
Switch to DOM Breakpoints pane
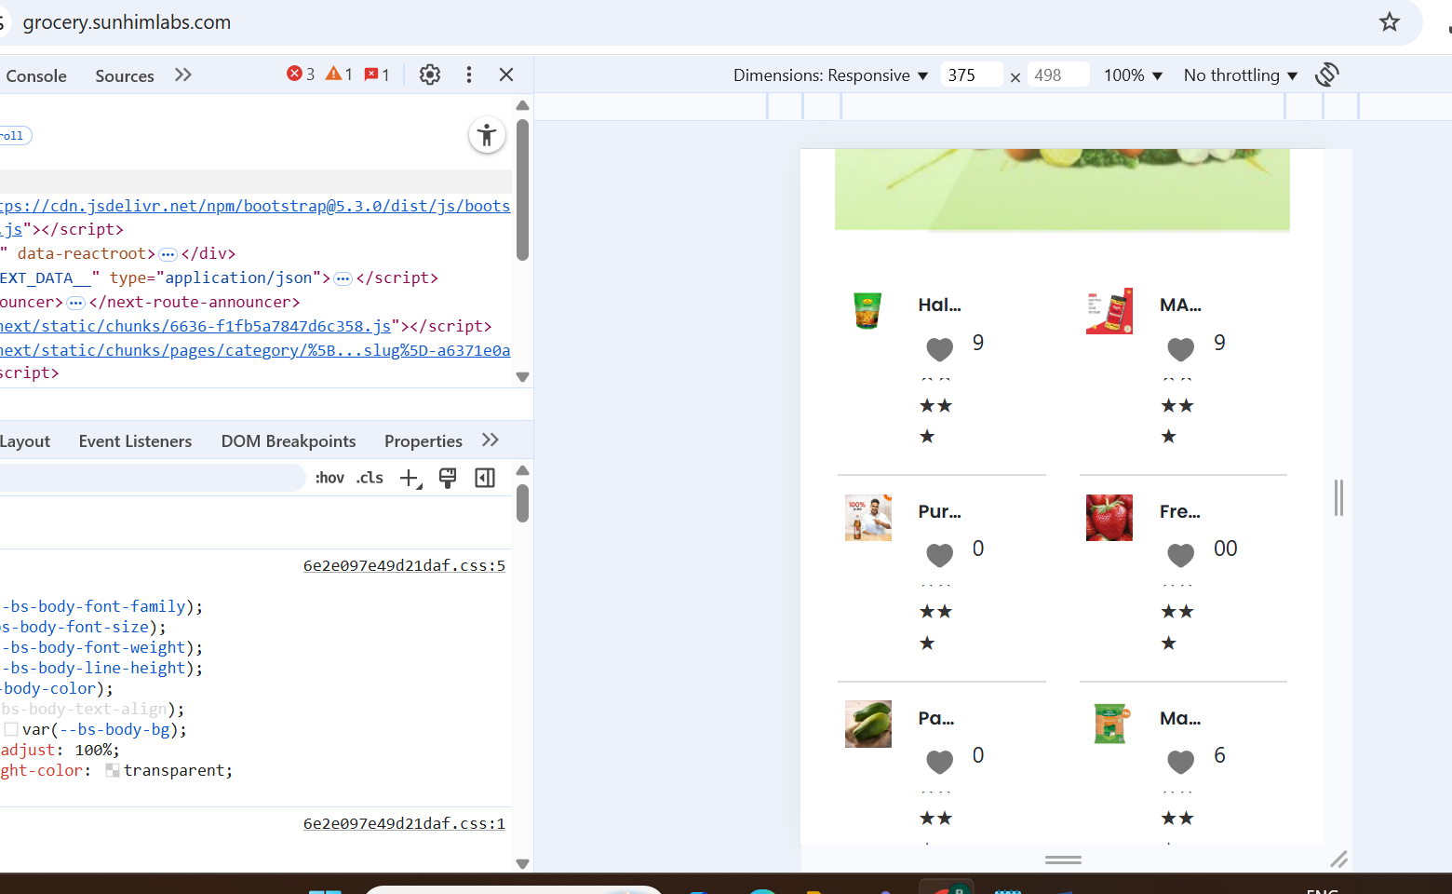tap(289, 441)
